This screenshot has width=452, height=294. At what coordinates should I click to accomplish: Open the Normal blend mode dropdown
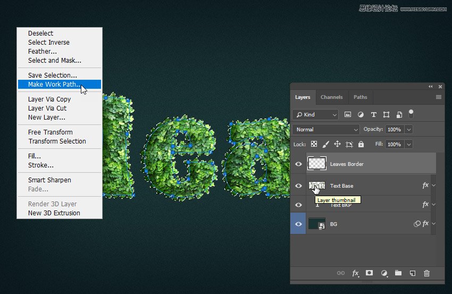326,129
